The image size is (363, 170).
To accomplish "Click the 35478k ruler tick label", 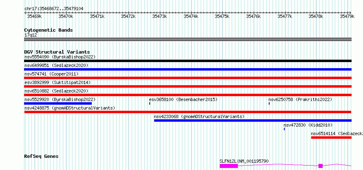I will click(316, 16).
